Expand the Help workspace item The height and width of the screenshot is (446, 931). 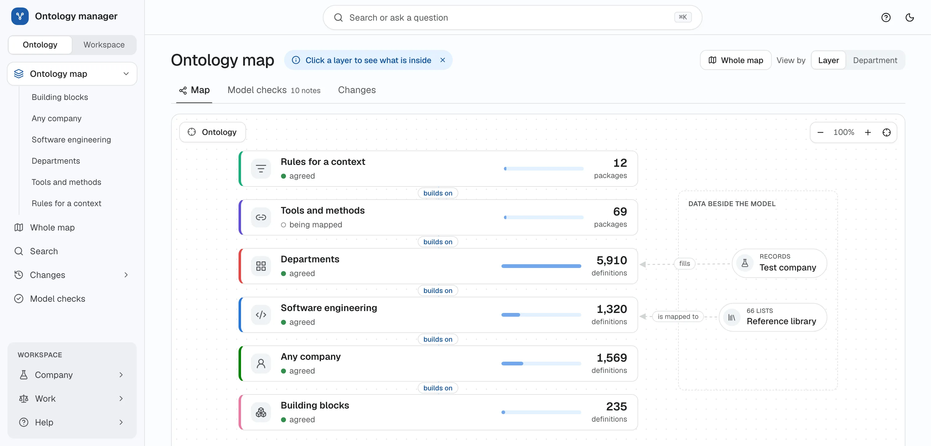click(x=121, y=422)
